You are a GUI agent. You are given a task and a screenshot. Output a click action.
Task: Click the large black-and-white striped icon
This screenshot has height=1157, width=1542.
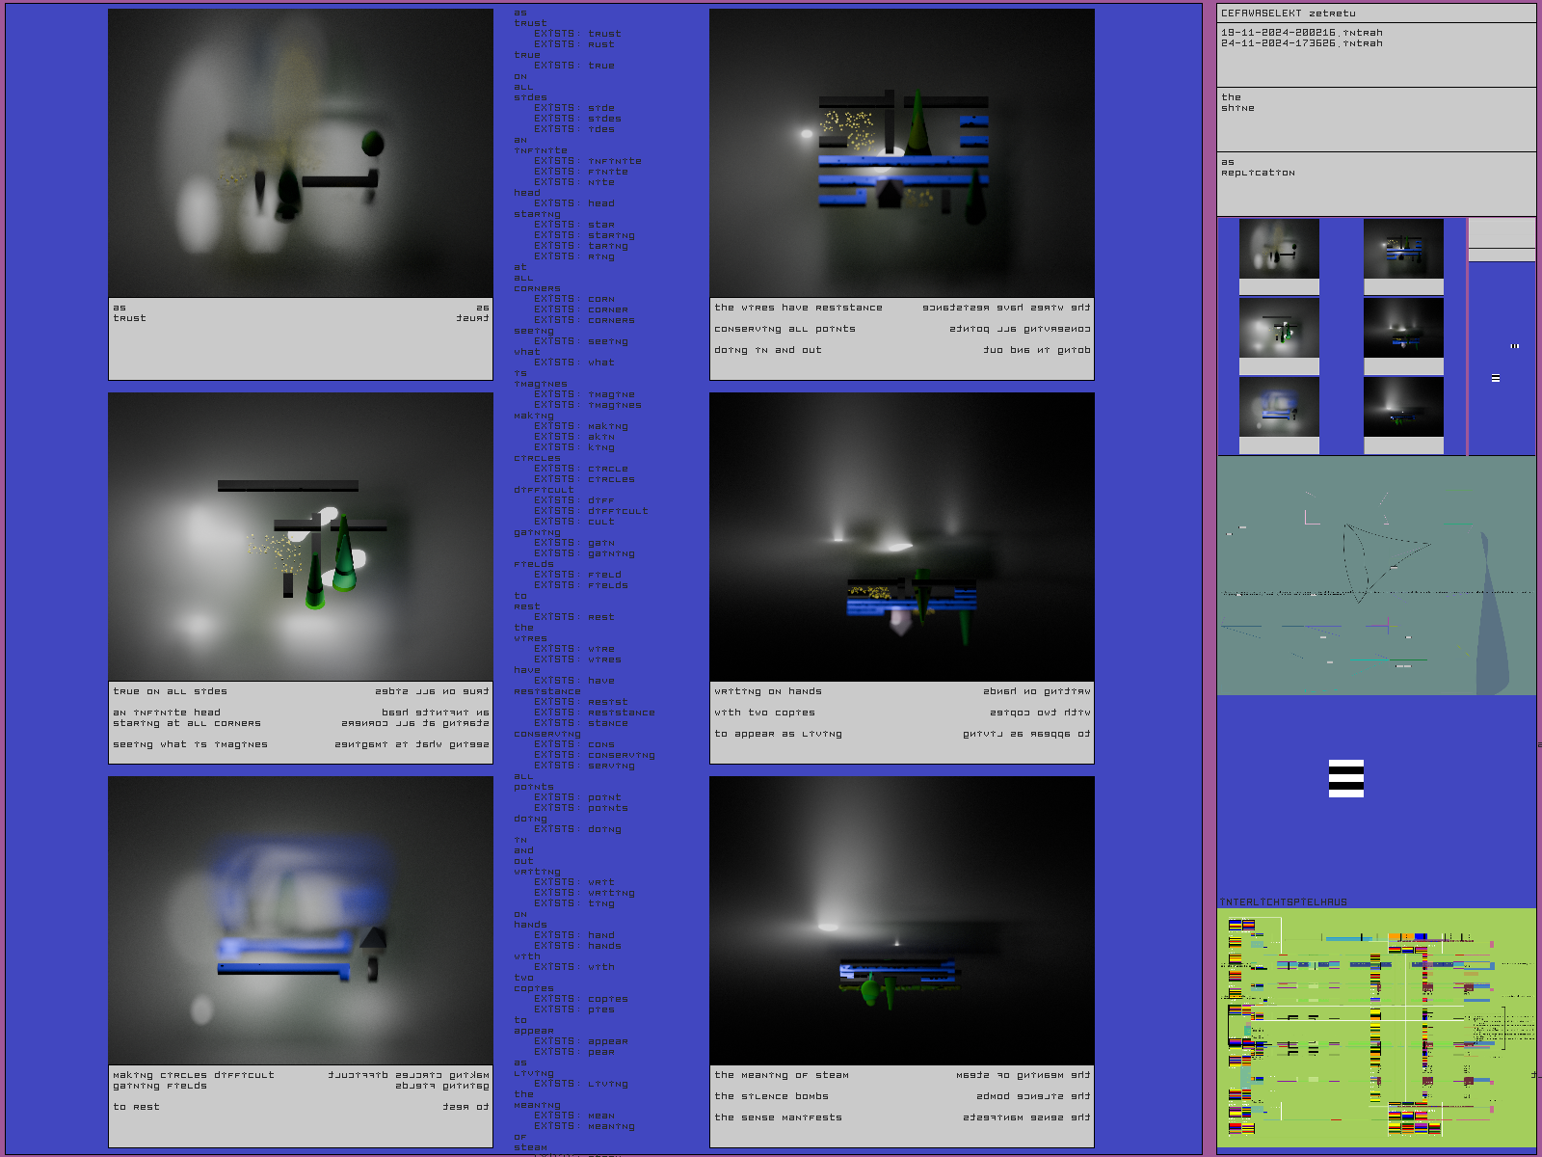[1345, 778]
